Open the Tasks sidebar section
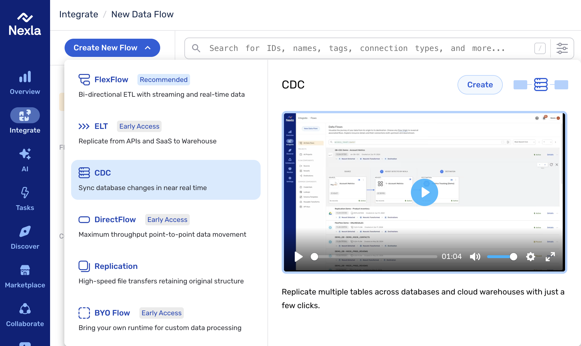The image size is (581, 346). 25,199
